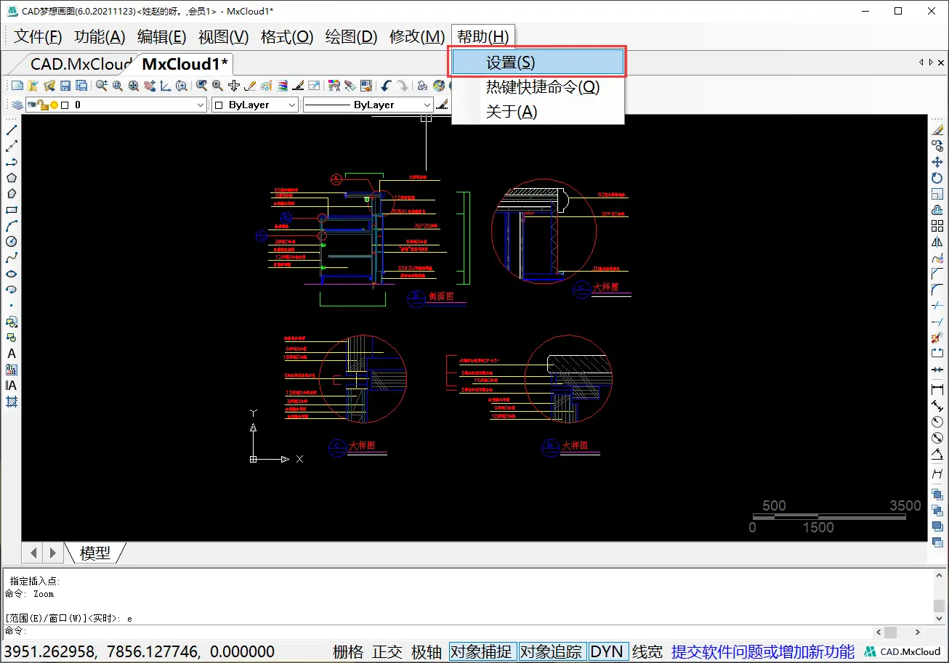Screen dimensions: 949x663
Task: Enable 对象捕捉 object snap in the status bar
Action: pyautogui.click(x=482, y=651)
